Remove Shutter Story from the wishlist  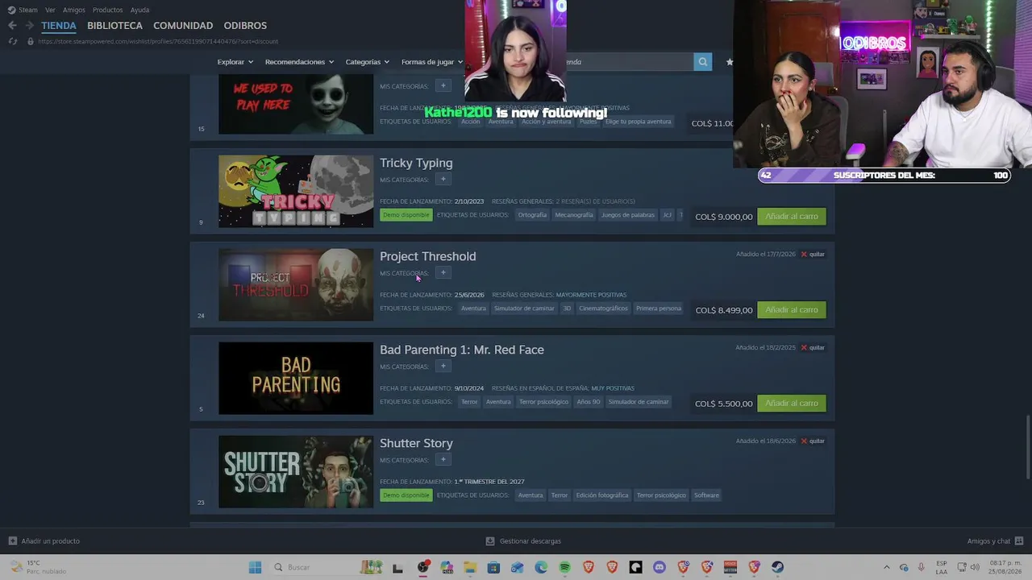813,441
